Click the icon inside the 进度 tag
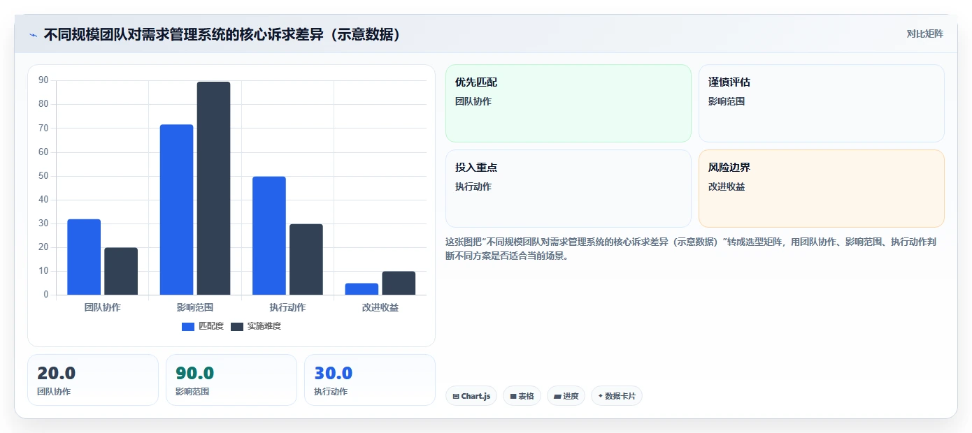 coord(557,397)
